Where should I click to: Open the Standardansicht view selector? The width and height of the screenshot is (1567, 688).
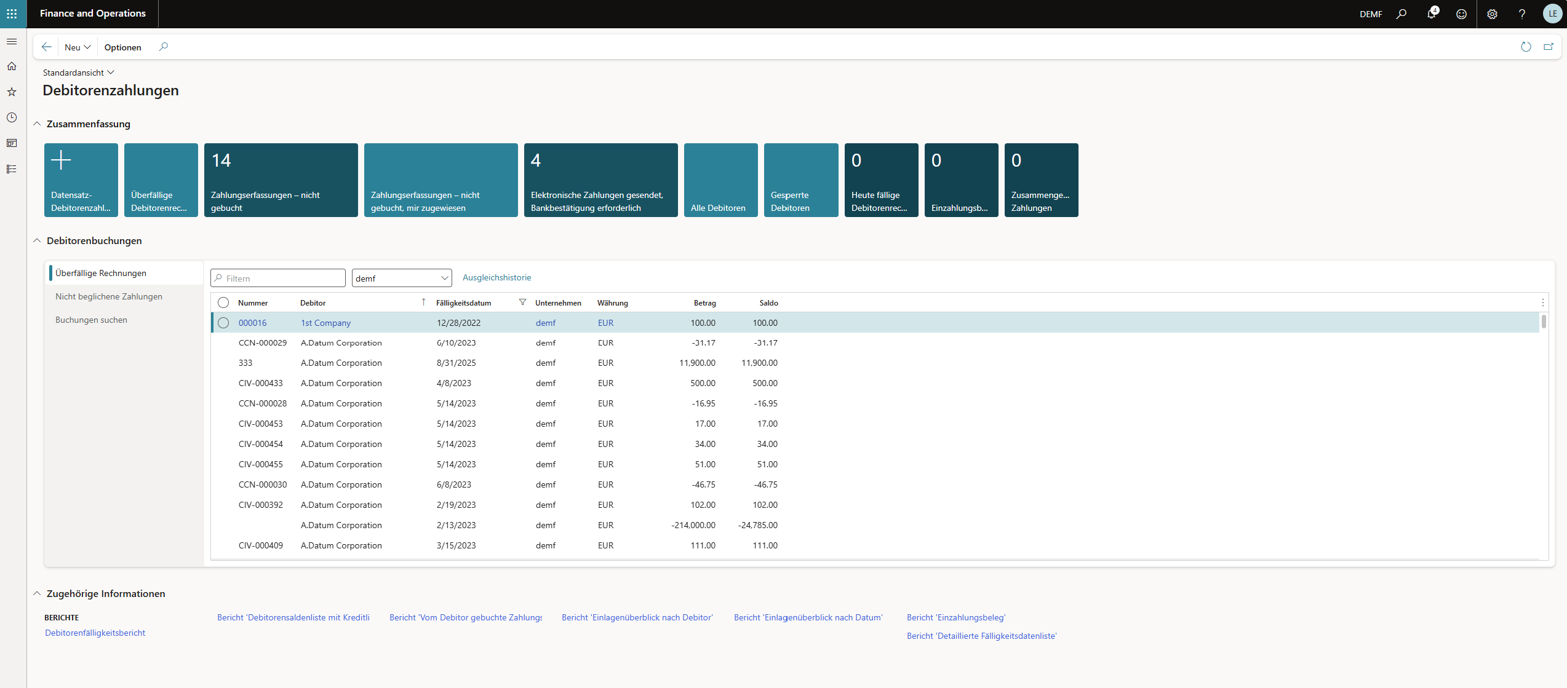[78, 73]
